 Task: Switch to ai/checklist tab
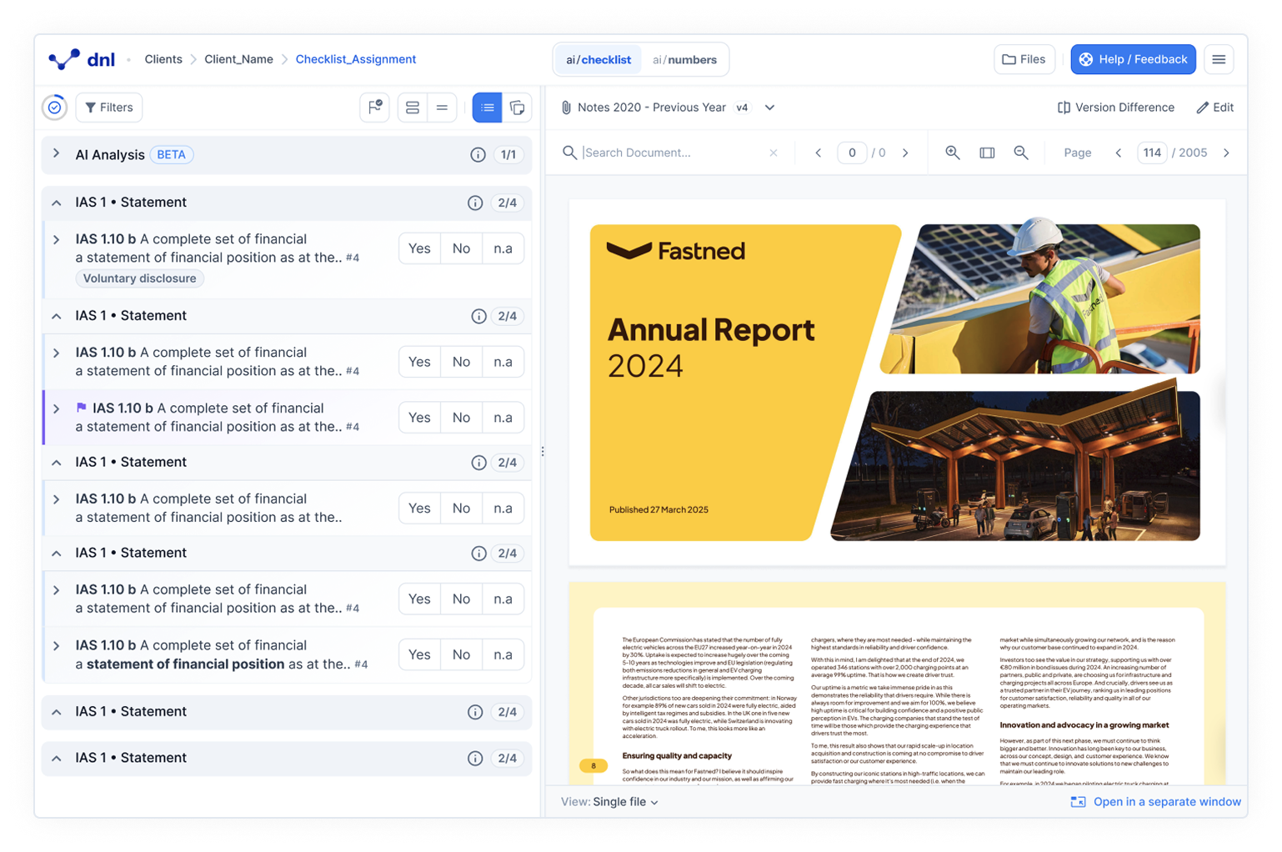pyautogui.click(x=598, y=59)
